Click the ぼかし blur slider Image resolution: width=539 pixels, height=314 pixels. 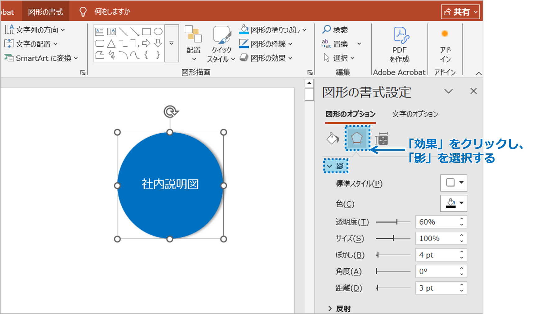pyautogui.click(x=393, y=255)
